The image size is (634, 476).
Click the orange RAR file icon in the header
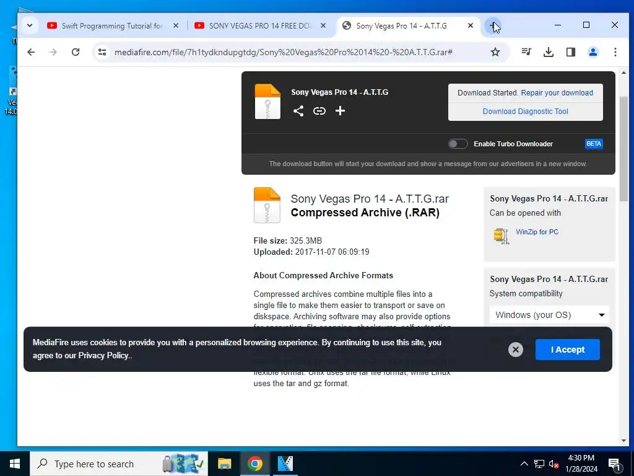coord(267,102)
